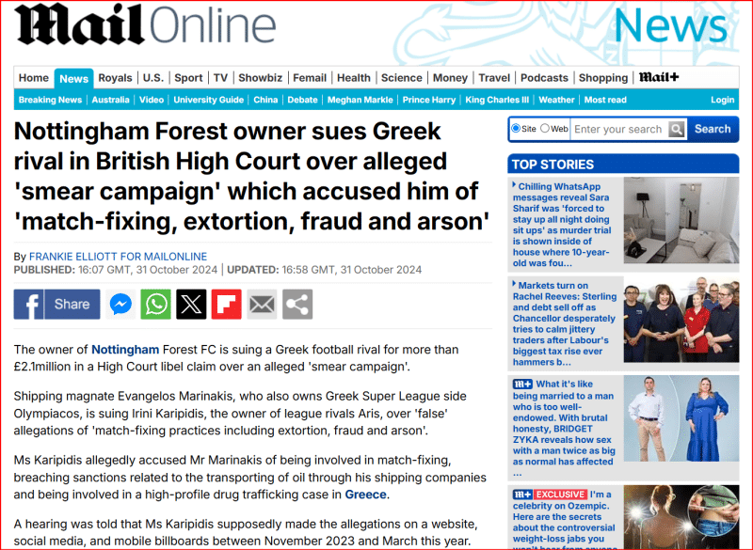This screenshot has height=550, width=753.
Task: Share article on X (Twitter)
Action: tap(191, 304)
